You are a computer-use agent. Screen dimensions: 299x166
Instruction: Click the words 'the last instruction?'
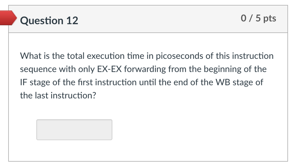(58, 96)
